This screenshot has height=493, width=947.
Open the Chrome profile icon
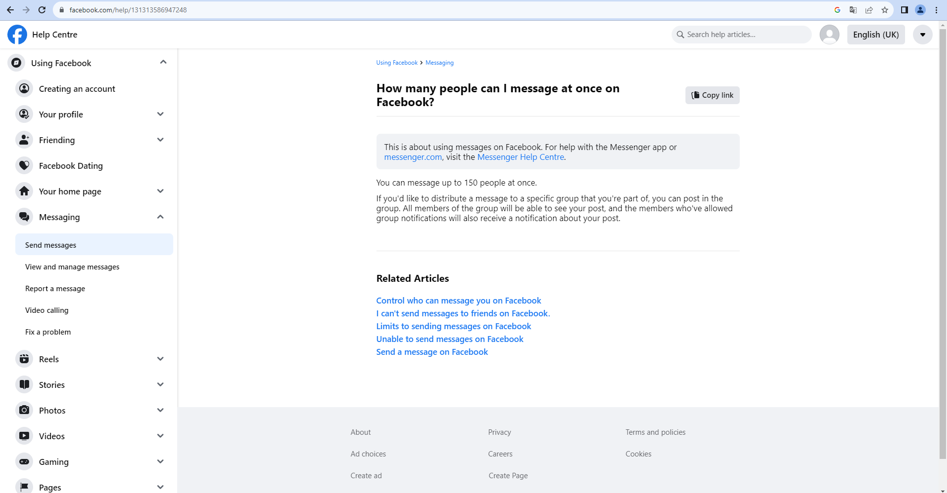pyautogui.click(x=920, y=10)
